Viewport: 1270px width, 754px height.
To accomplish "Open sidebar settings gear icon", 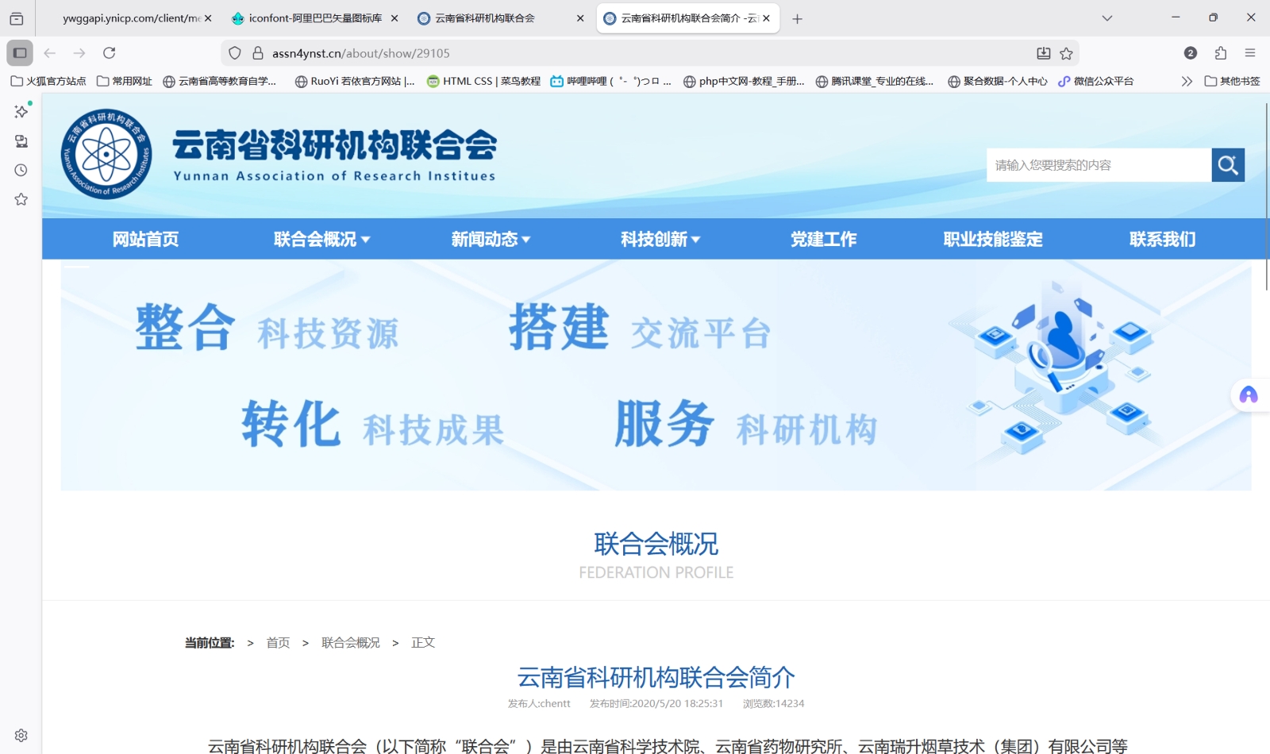I will click(x=21, y=735).
